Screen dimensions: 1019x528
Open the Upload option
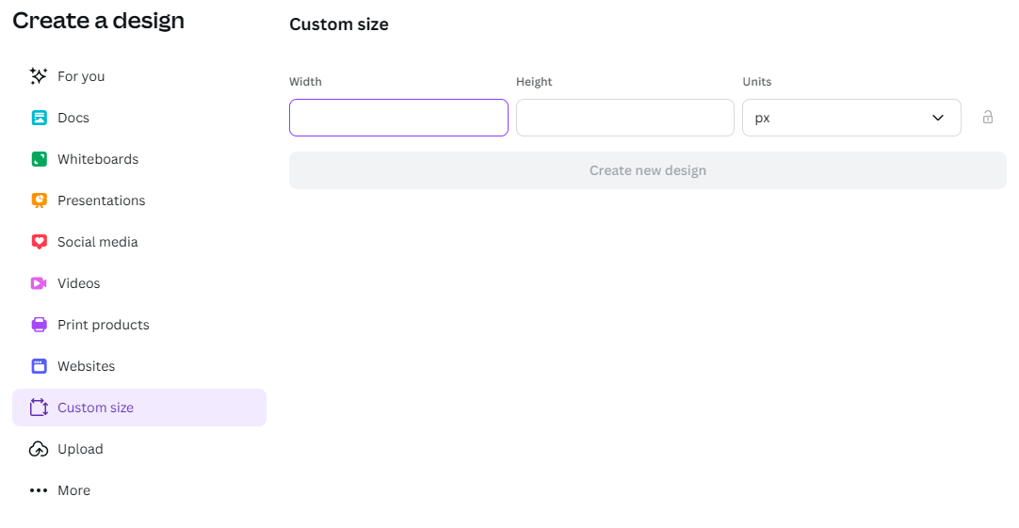pos(139,450)
